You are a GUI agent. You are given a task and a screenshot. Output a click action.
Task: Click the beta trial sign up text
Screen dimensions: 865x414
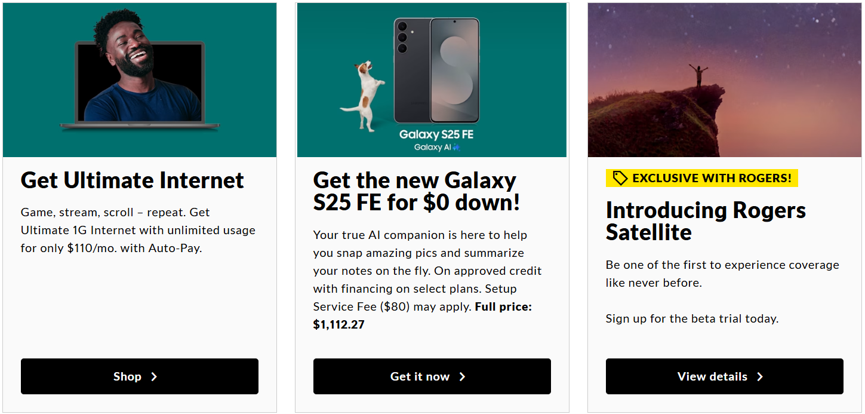(692, 318)
